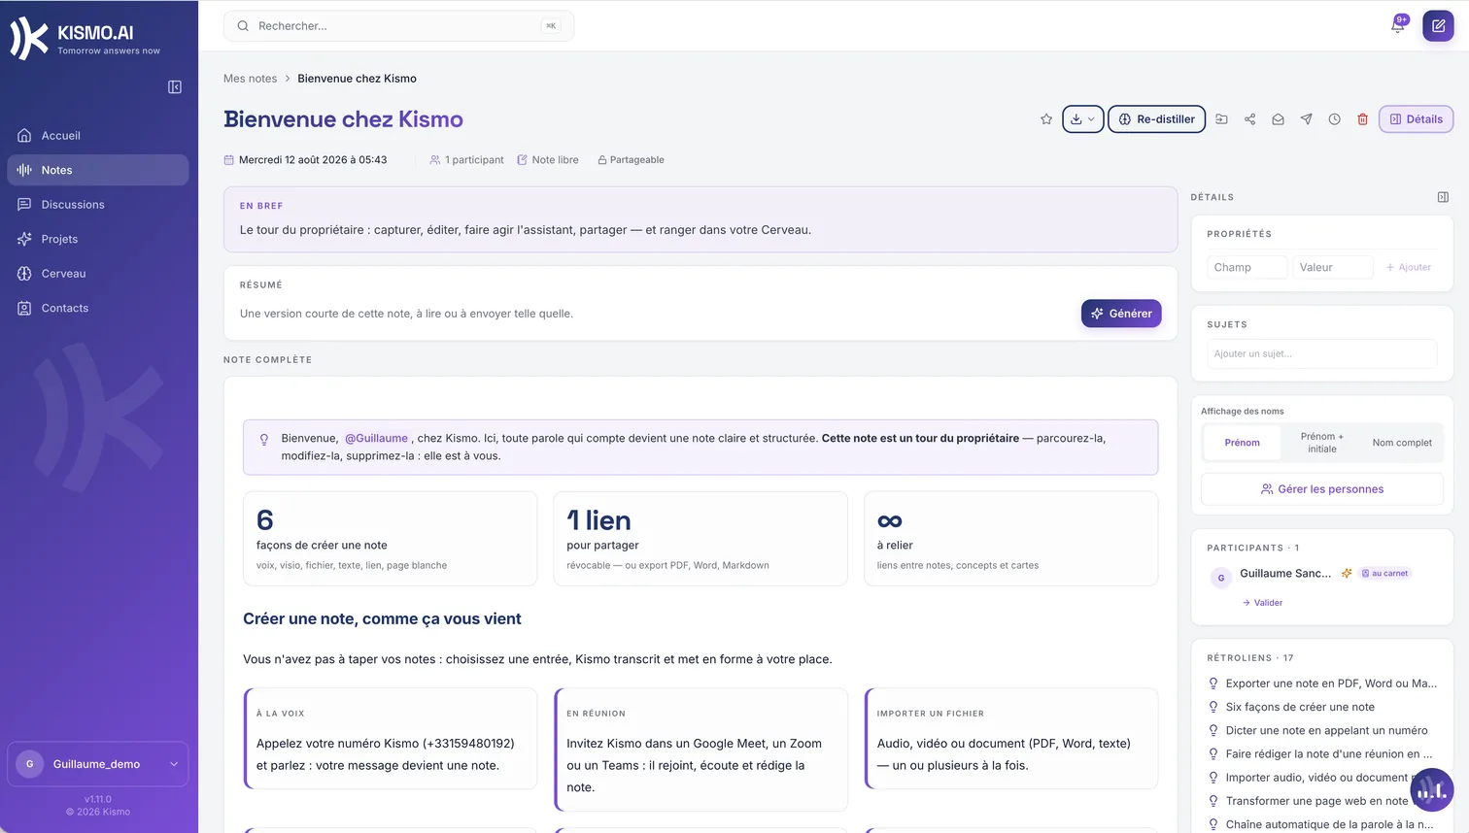The width and height of the screenshot is (1469, 833).
Task: Open the download export dropdown
Action: [1082, 119]
